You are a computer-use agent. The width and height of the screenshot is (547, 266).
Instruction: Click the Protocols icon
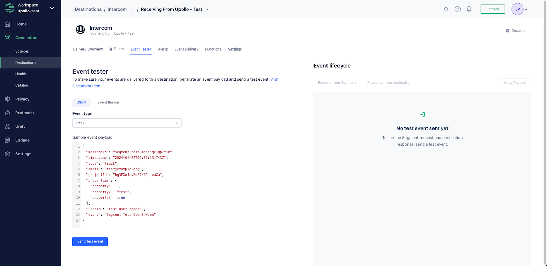pyautogui.click(x=8, y=113)
